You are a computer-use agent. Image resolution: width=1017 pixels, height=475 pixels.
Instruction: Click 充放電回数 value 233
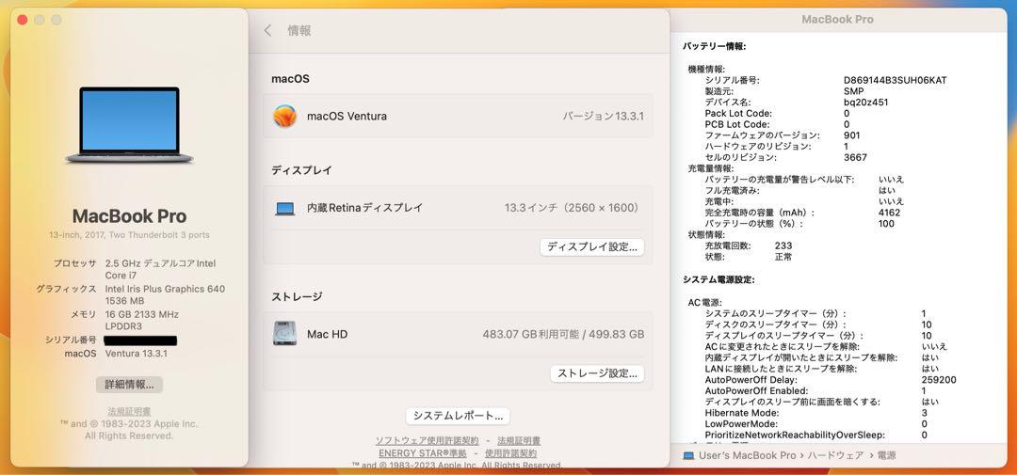point(783,245)
